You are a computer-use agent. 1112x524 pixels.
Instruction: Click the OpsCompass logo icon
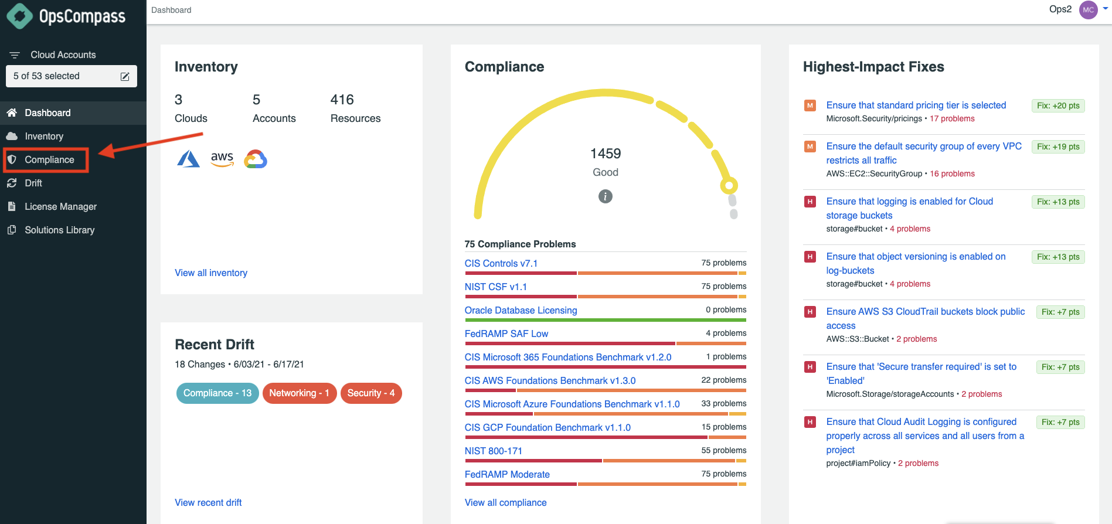coord(20,16)
